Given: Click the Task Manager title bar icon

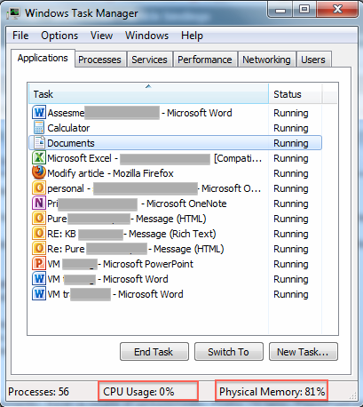Looking at the screenshot, I should click(x=13, y=13).
